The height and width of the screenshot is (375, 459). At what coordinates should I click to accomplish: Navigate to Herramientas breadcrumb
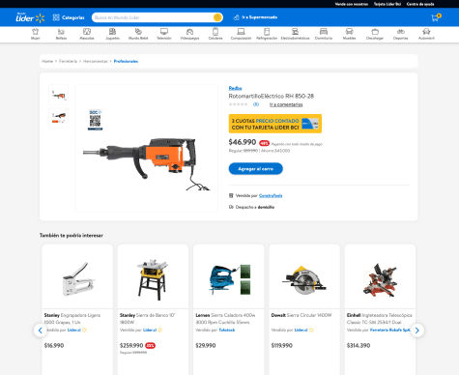click(96, 61)
